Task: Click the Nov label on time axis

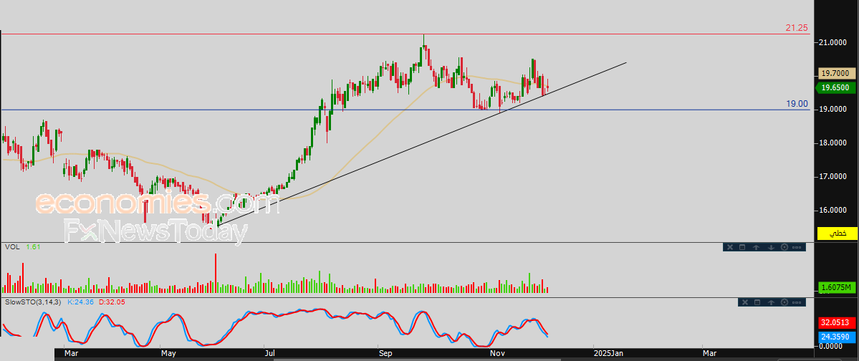Action: (499, 354)
